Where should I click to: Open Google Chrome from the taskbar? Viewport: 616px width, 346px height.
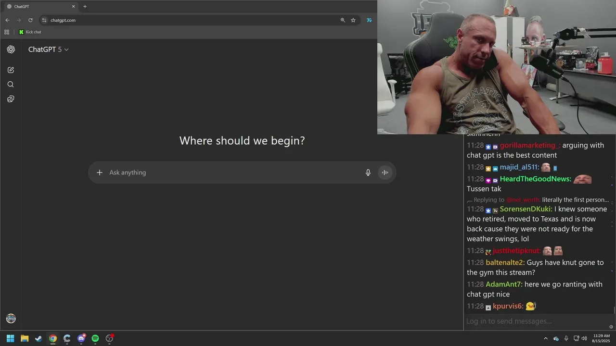pos(53,338)
